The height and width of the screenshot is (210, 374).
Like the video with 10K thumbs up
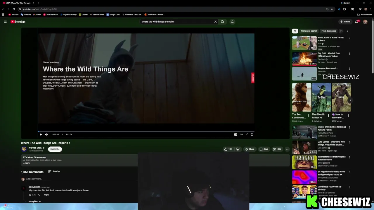pyautogui.click(x=228, y=149)
